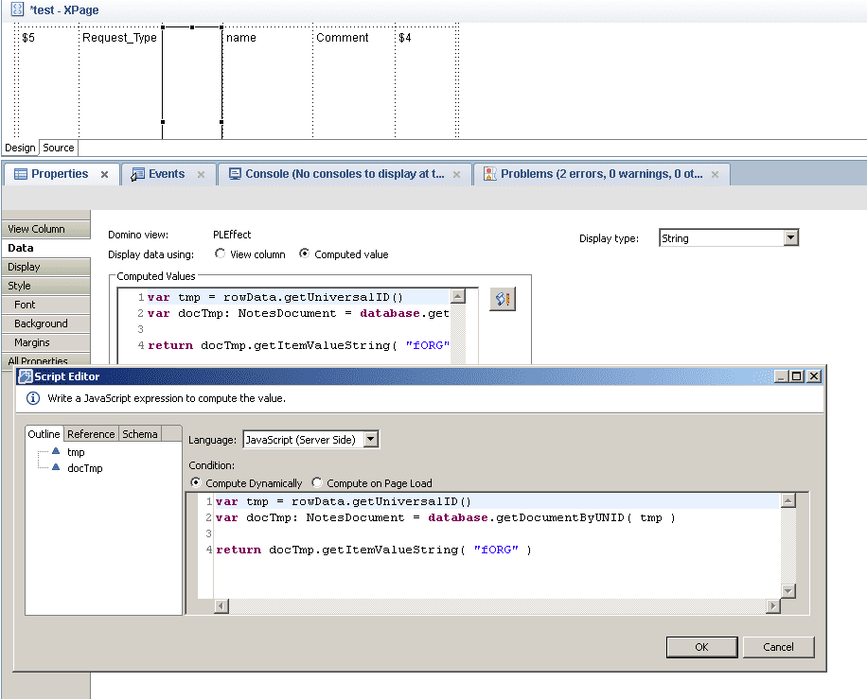Close the Properties tab with its X
Screen dimensions: 867x699
[104, 175]
